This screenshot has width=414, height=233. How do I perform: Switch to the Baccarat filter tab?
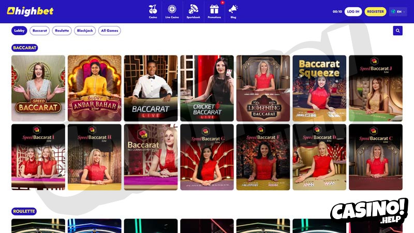(x=40, y=31)
